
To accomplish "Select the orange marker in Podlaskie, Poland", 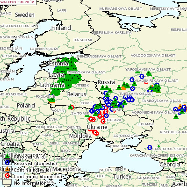I will (52, 102).
